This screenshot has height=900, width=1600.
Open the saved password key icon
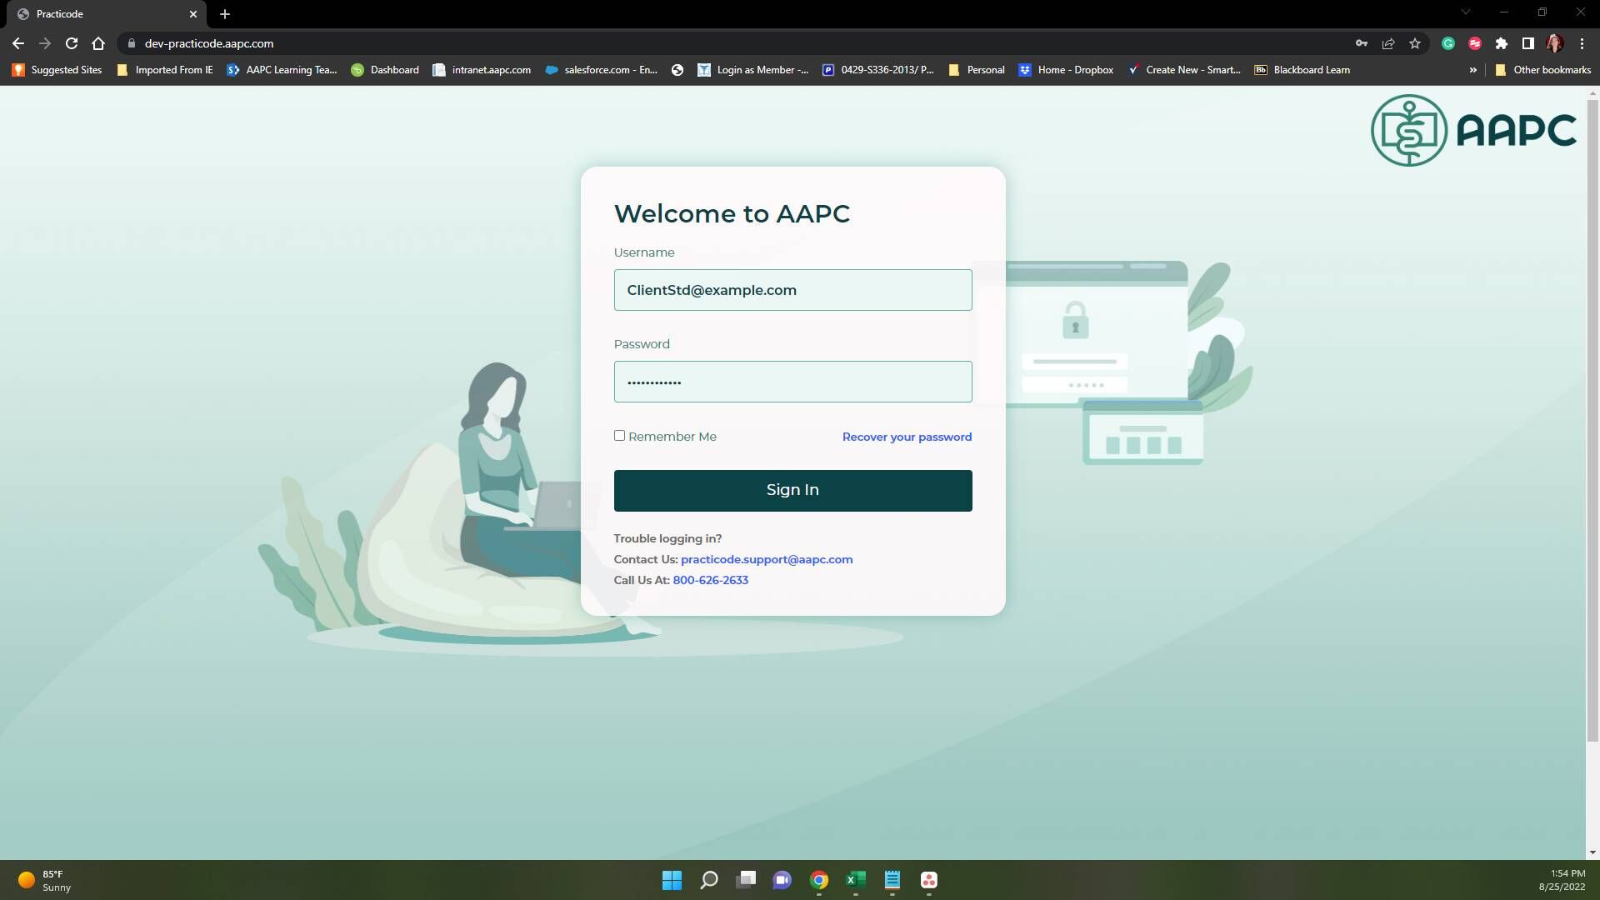pos(1362,43)
